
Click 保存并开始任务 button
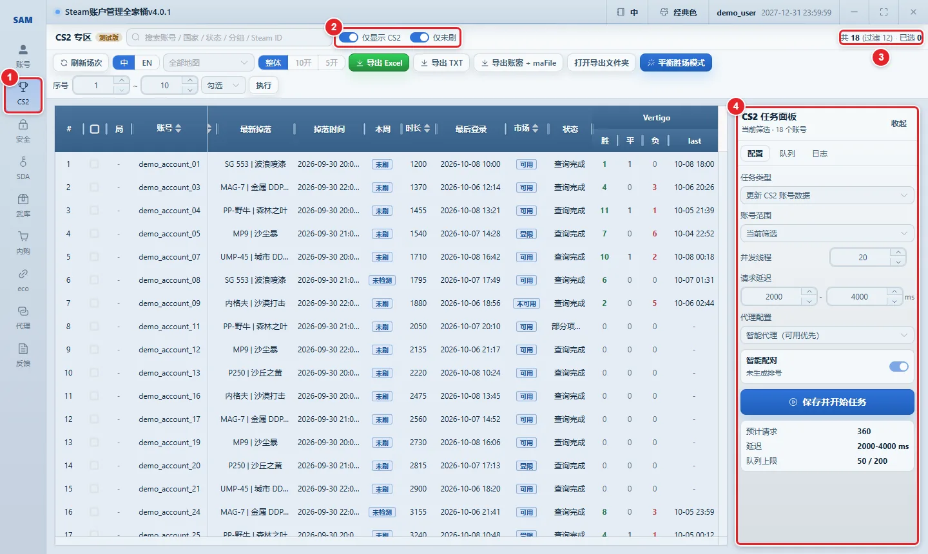827,402
